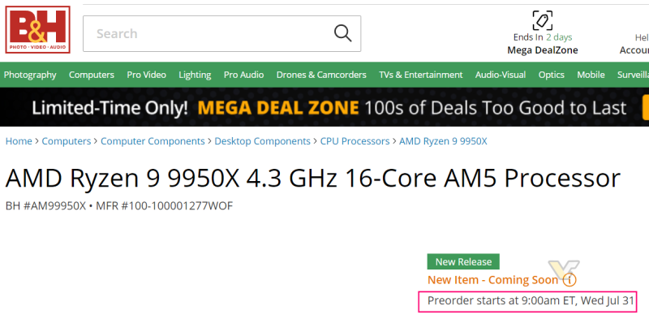Screen dimensions: 649x332
Task: Click the Mega DealZone tag icon
Action: pyautogui.click(x=541, y=20)
